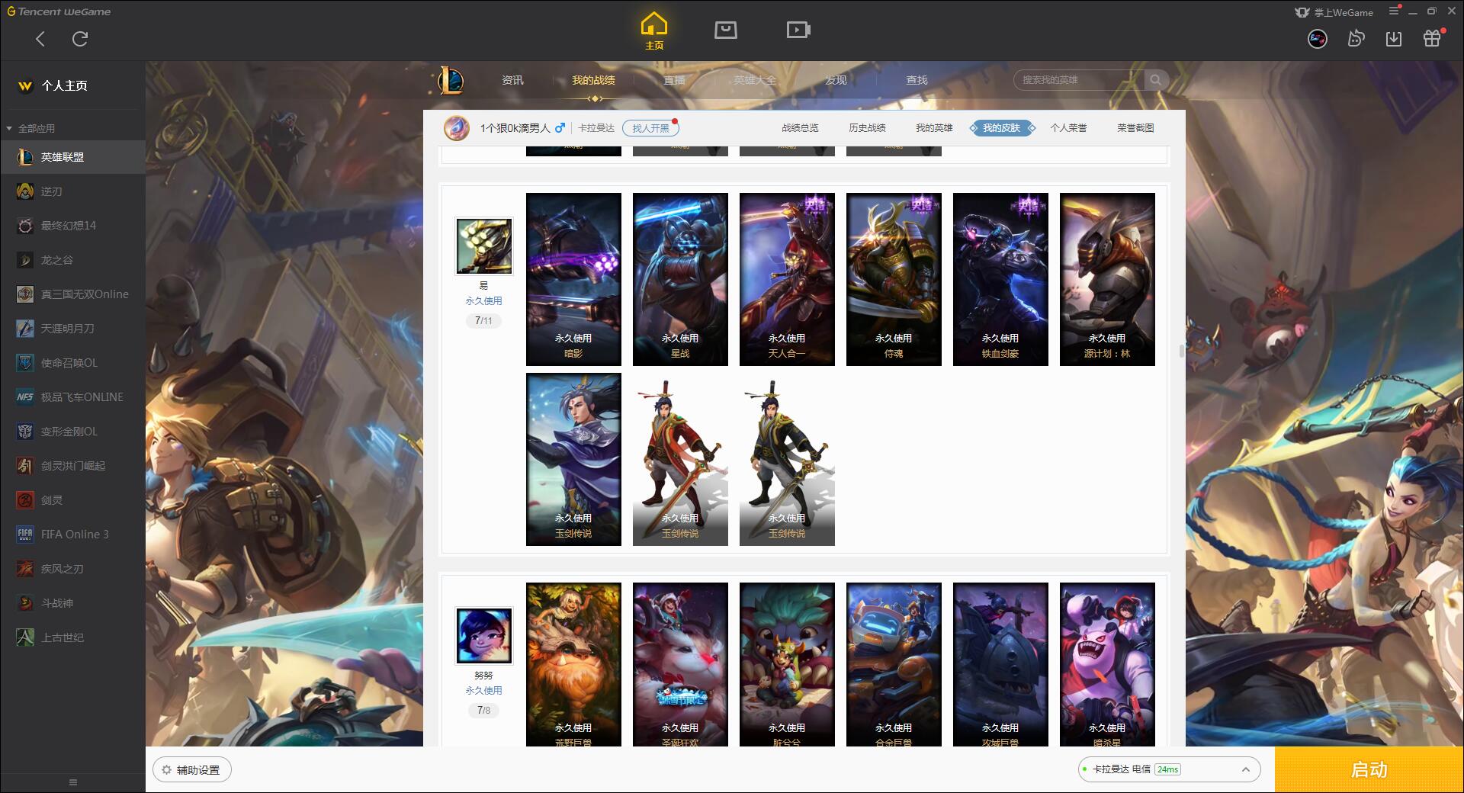Open the 查找 navigation tab
1464x793 pixels.
pos(917,80)
